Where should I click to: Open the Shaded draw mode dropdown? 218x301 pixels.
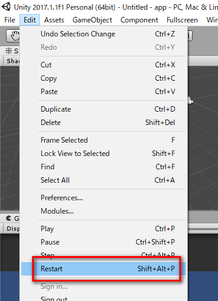(x=12, y=61)
